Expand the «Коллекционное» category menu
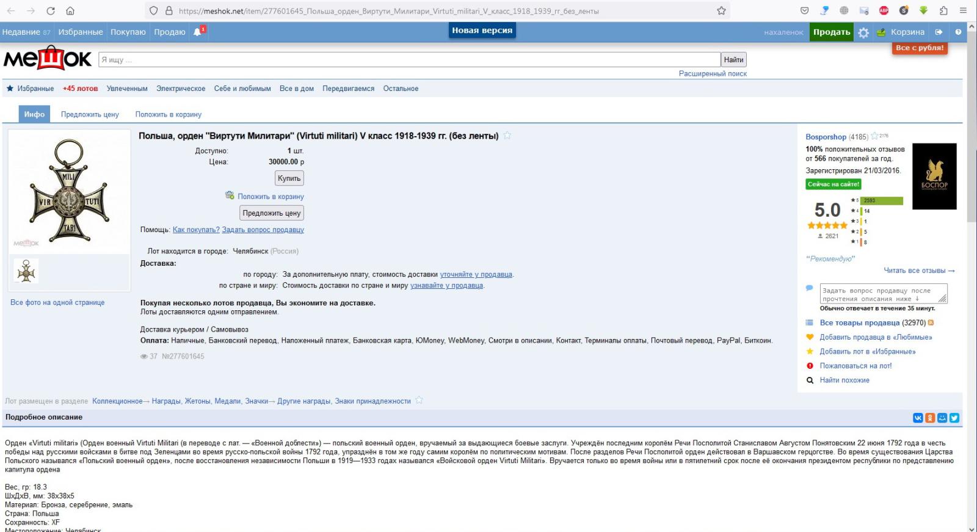The height and width of the screenshot is (532, 977). pos(117,401)
